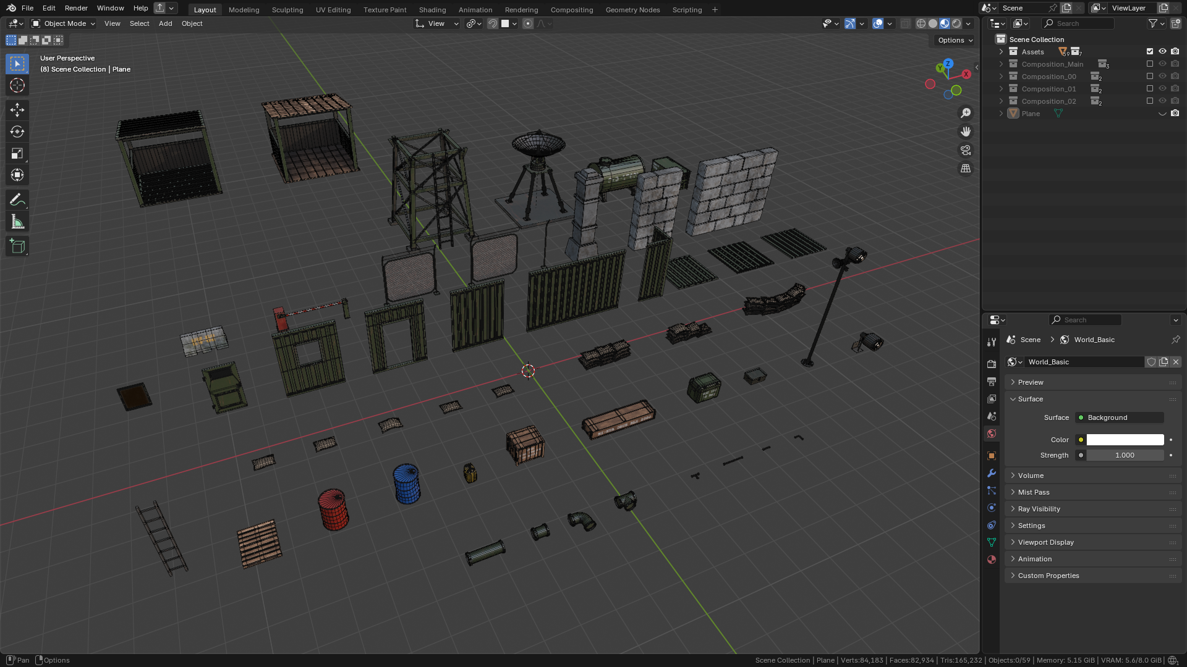Choose the Add Cube tool
1187x667 pixels.
(17, 246)
